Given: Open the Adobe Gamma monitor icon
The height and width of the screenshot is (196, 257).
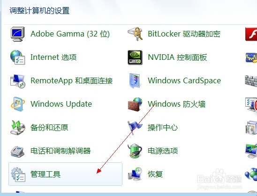Looking at the screenshot, I should pyautogui.click(x=17, y=34).
